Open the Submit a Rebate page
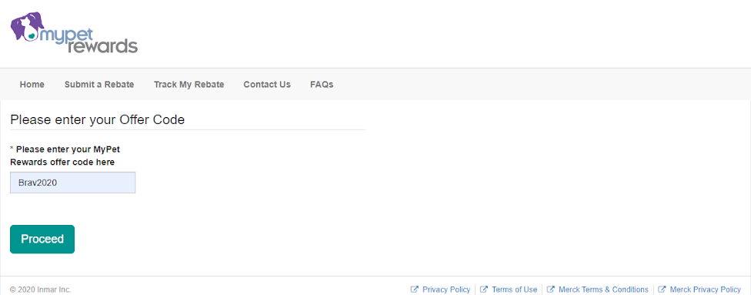This screenshot has height=295, width=751. 99,85
